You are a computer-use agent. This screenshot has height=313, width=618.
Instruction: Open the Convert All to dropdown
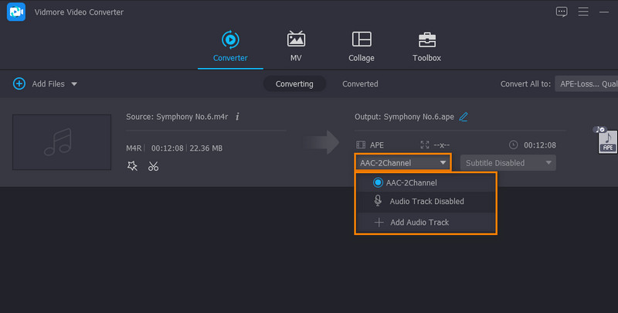[586, 83]
